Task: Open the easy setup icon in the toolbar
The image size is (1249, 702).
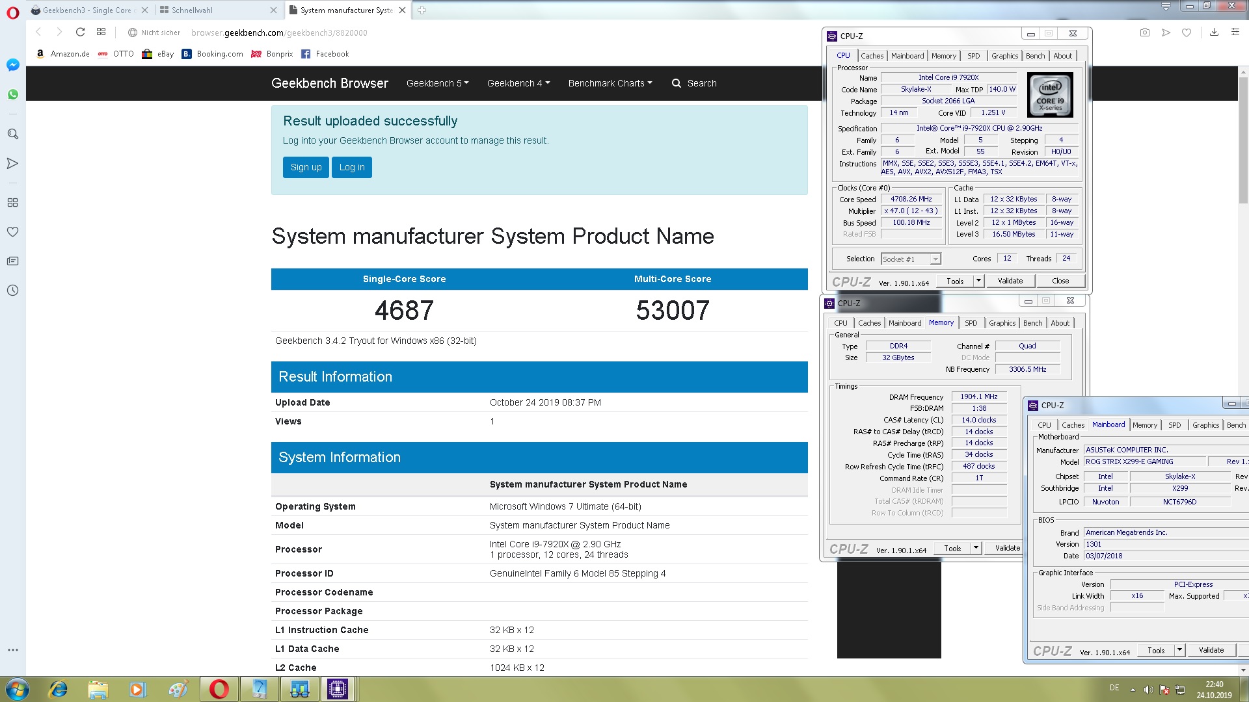Action: pyautogui.click(x=1235, y=32)
